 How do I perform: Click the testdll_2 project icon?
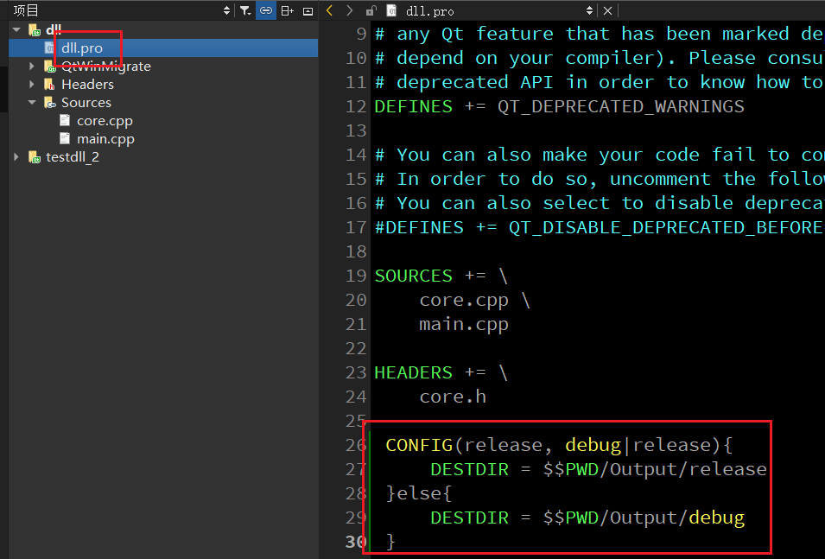click(35, 157)
